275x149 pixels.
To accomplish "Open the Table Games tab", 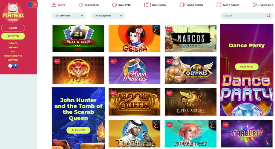I will (x=228, y=5).
